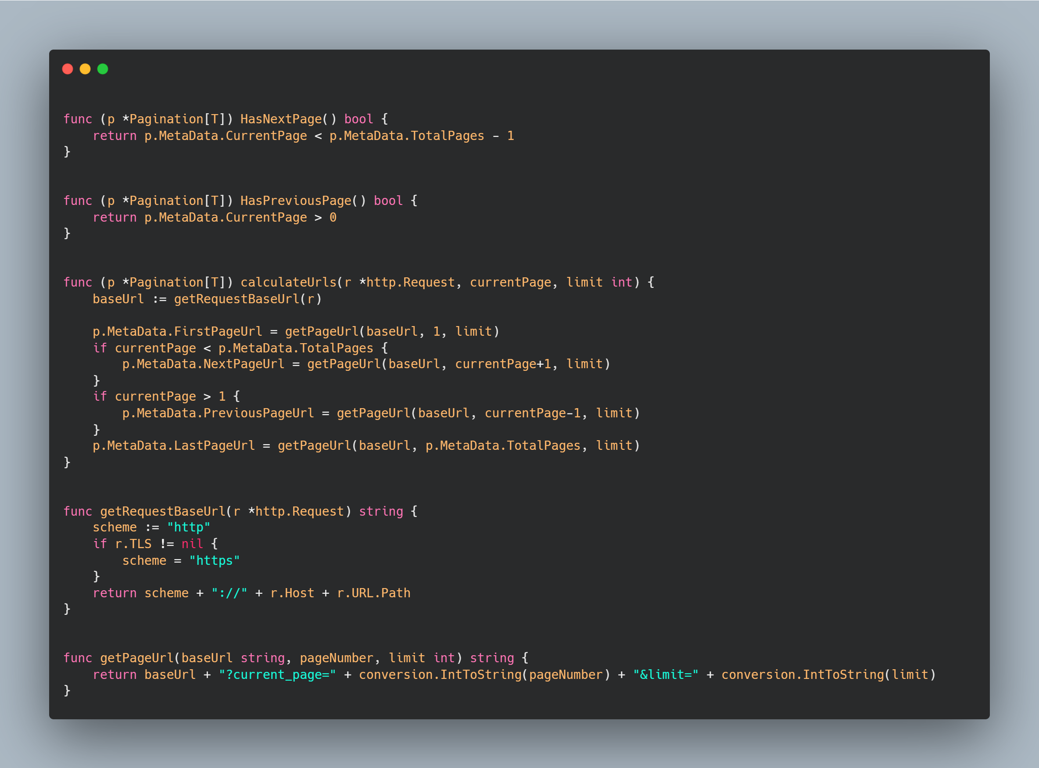Click p.MetaData.NextPageUrl identifier

pyautogui.click(x=203, y=364)
